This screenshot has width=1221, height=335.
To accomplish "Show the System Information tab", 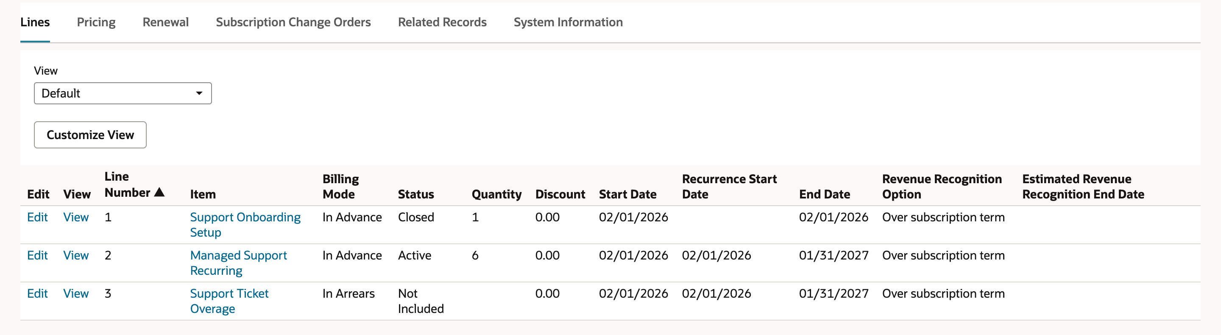I will coord(568,22).
